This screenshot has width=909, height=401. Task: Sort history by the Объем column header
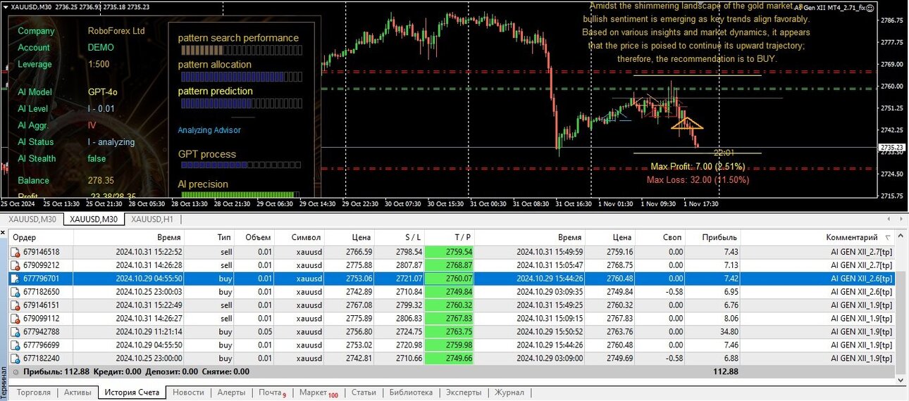click(258, 238)
